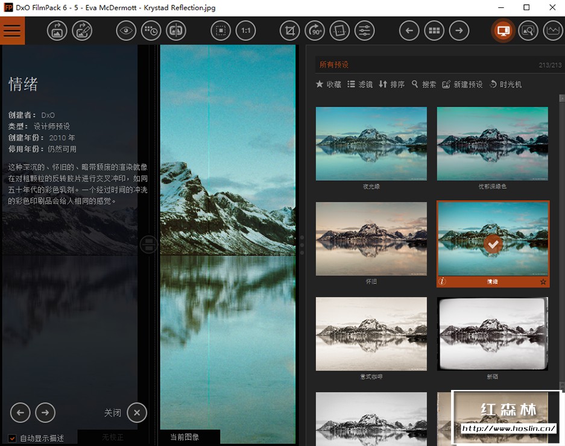Screen dimensions: 565x446
Task: Click the 当前图像 label tab
Action: [185, 437]
